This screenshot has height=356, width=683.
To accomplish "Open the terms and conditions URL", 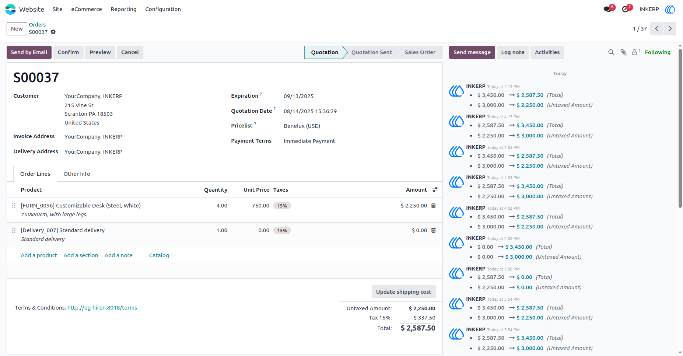I will coord(102,308).
